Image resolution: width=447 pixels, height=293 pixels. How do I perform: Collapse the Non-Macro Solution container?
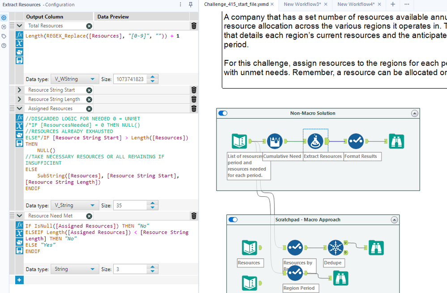pyautogui.click(x=414, y=114)
